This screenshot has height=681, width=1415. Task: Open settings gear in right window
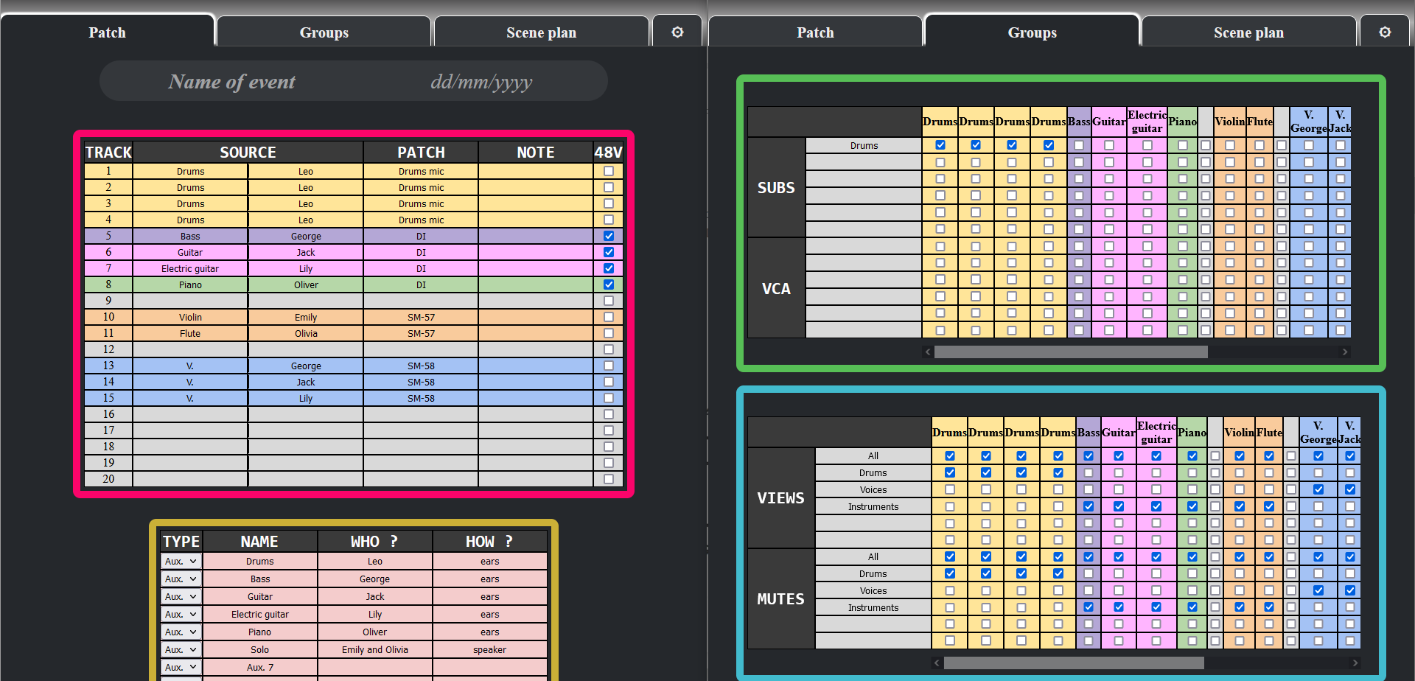[x=1385, y=32]
